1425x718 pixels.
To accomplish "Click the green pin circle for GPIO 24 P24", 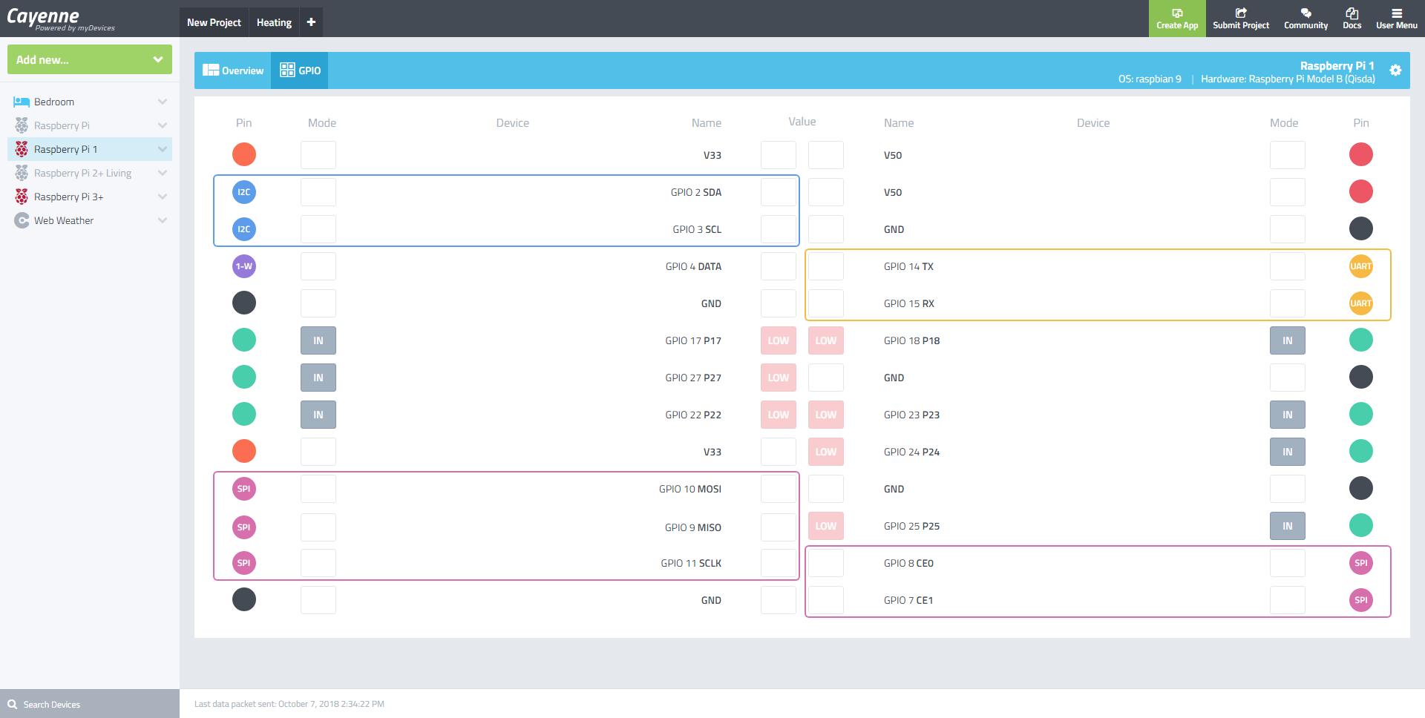I will coord(1360,452).
